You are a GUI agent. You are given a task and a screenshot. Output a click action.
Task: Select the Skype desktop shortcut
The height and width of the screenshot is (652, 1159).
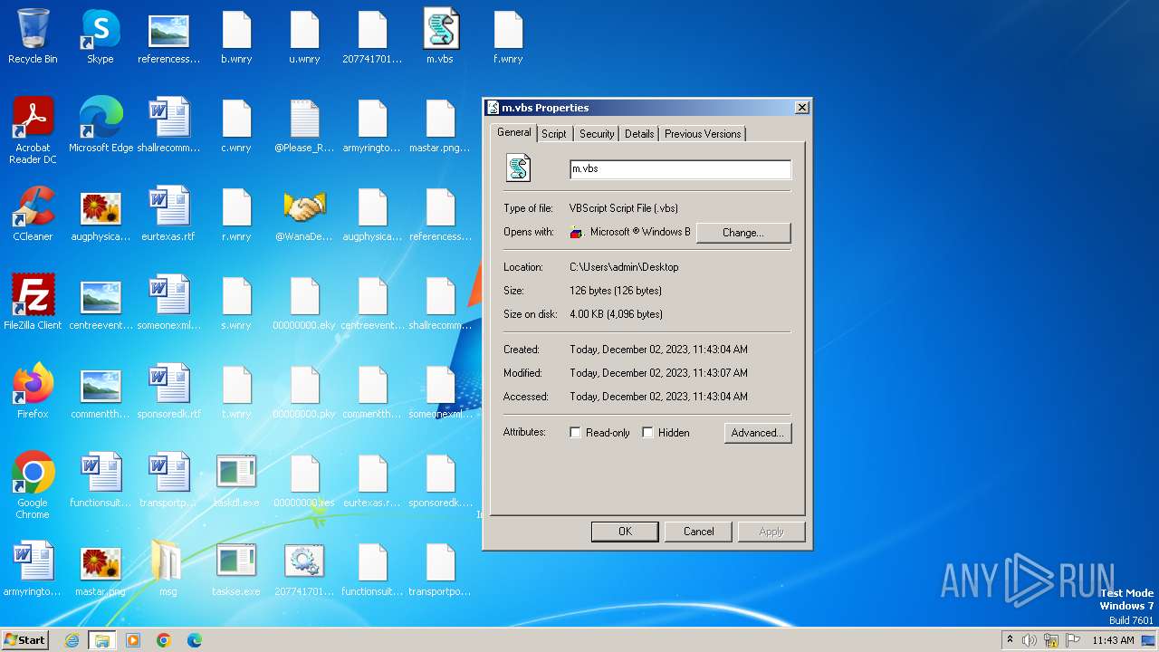(101, 36)
